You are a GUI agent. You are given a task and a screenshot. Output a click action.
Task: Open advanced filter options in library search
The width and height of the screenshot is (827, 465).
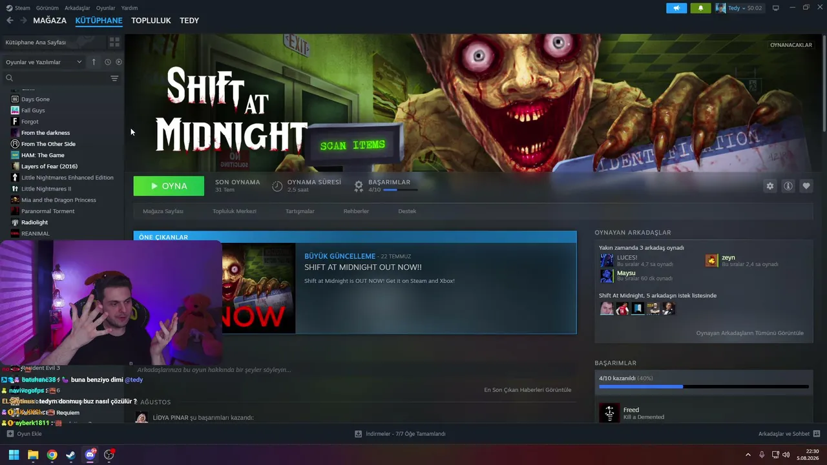tap(114, 78)
